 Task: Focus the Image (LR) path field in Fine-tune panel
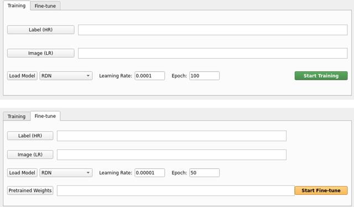pyautogui.click(x=171, y=154)
